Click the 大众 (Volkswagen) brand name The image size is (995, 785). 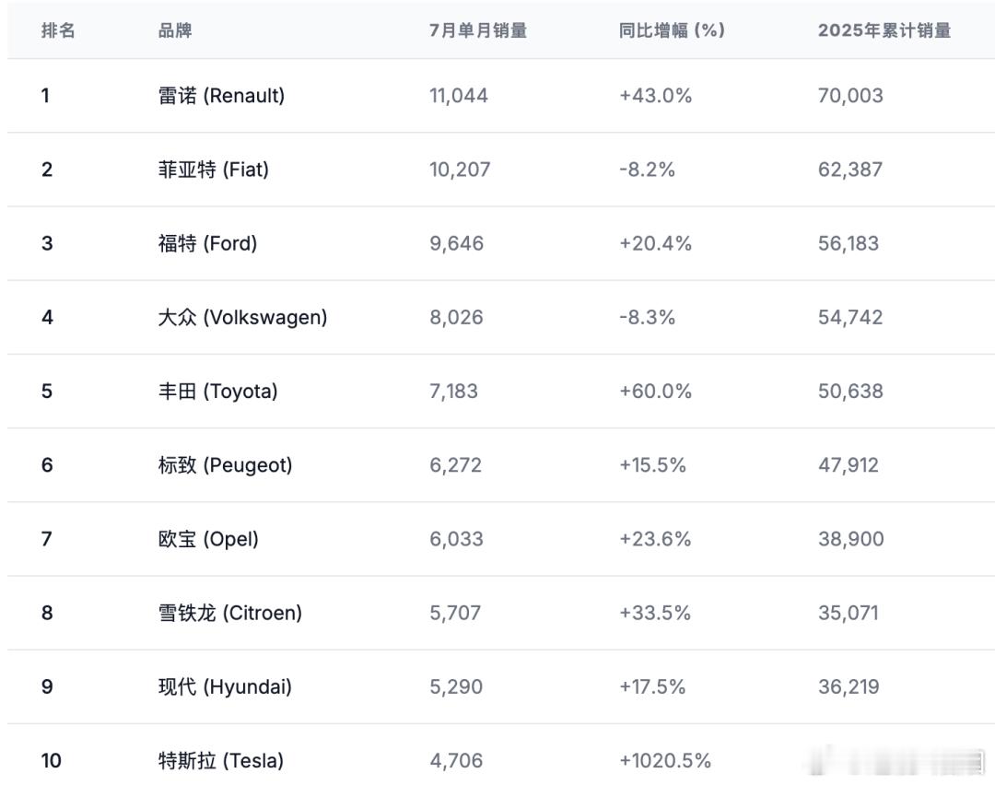point(242,317)
